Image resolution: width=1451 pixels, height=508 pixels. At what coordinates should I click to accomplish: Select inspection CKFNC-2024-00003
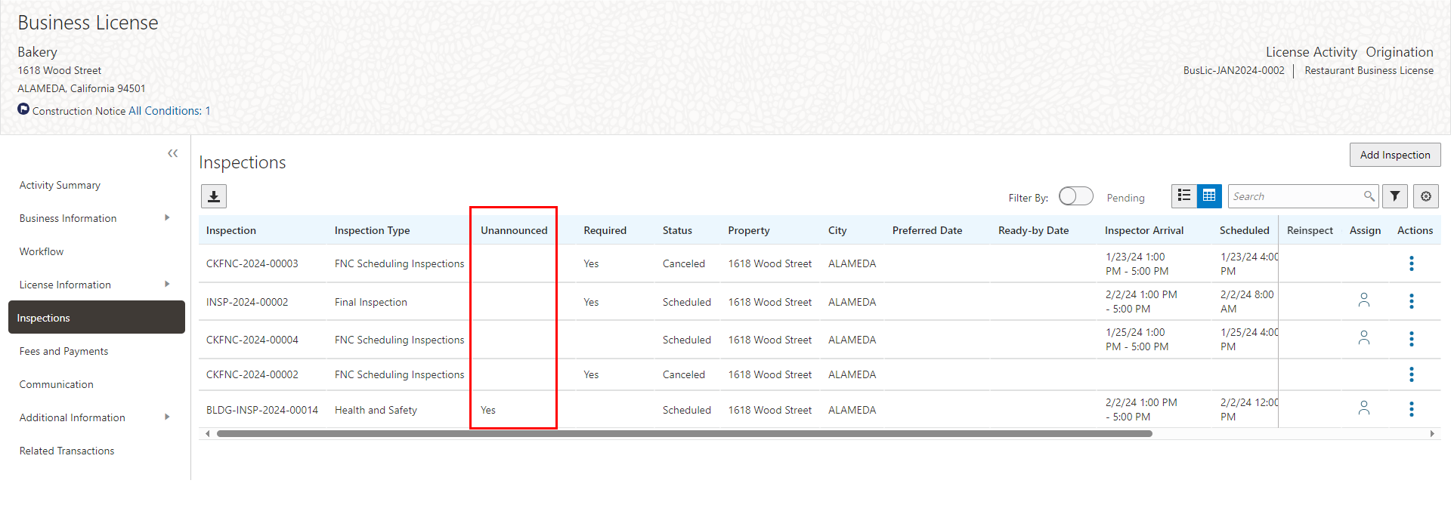pyautogui.click(x=252, y=263)
